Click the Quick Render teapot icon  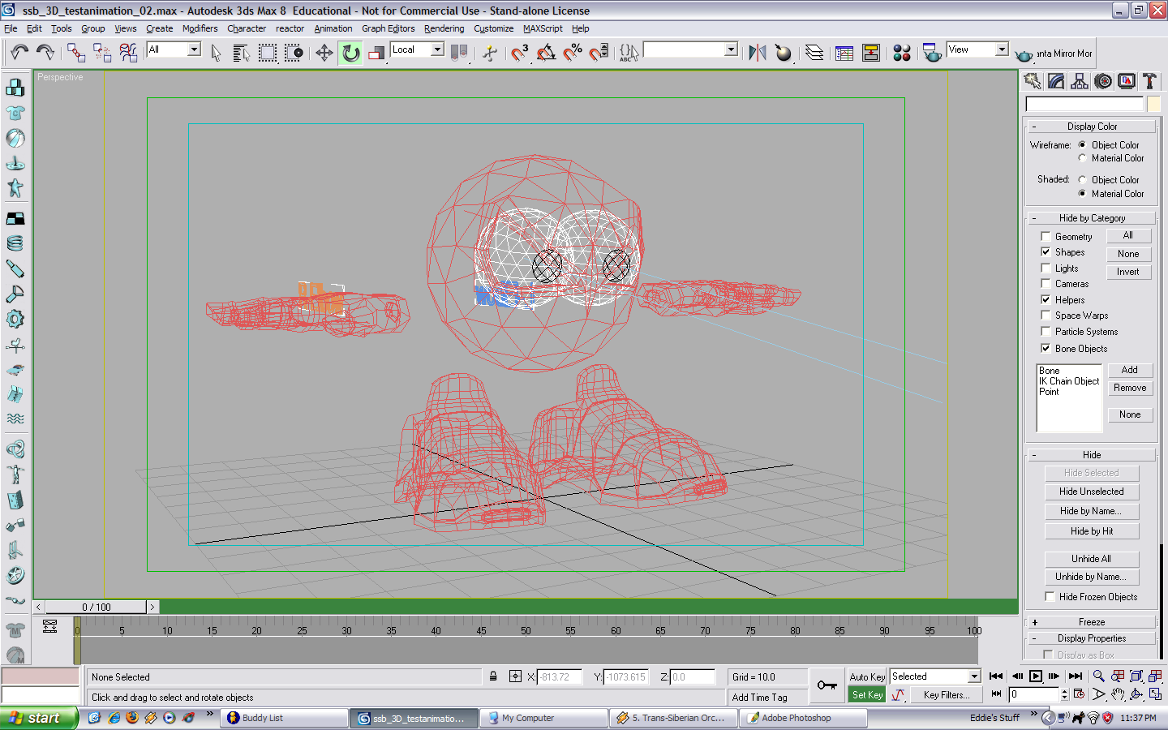pos(1024,54)
